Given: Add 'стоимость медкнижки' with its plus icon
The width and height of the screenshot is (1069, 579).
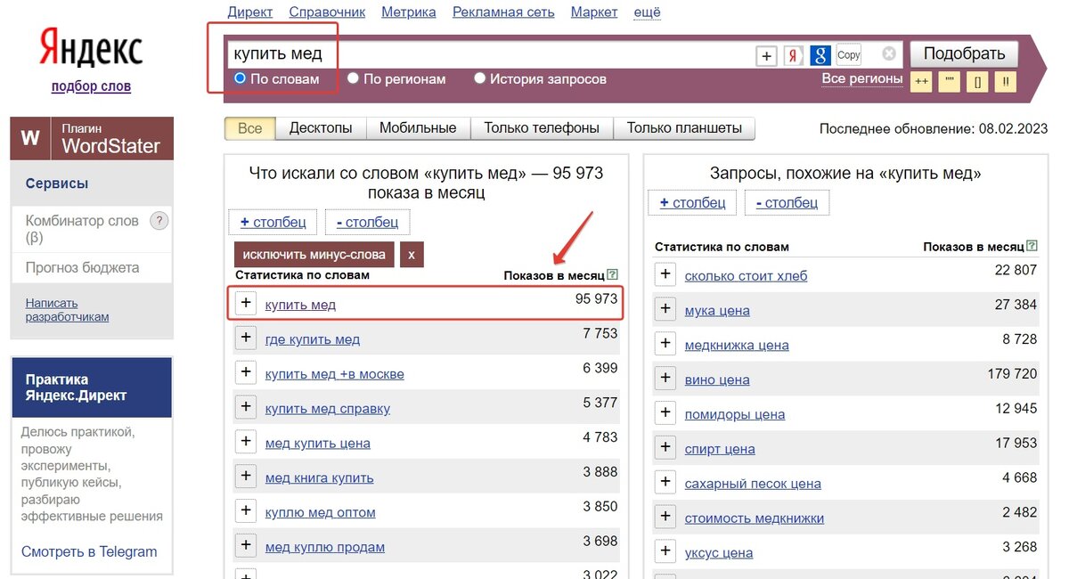Looking at the screenshot, I should tap(665, 518).
